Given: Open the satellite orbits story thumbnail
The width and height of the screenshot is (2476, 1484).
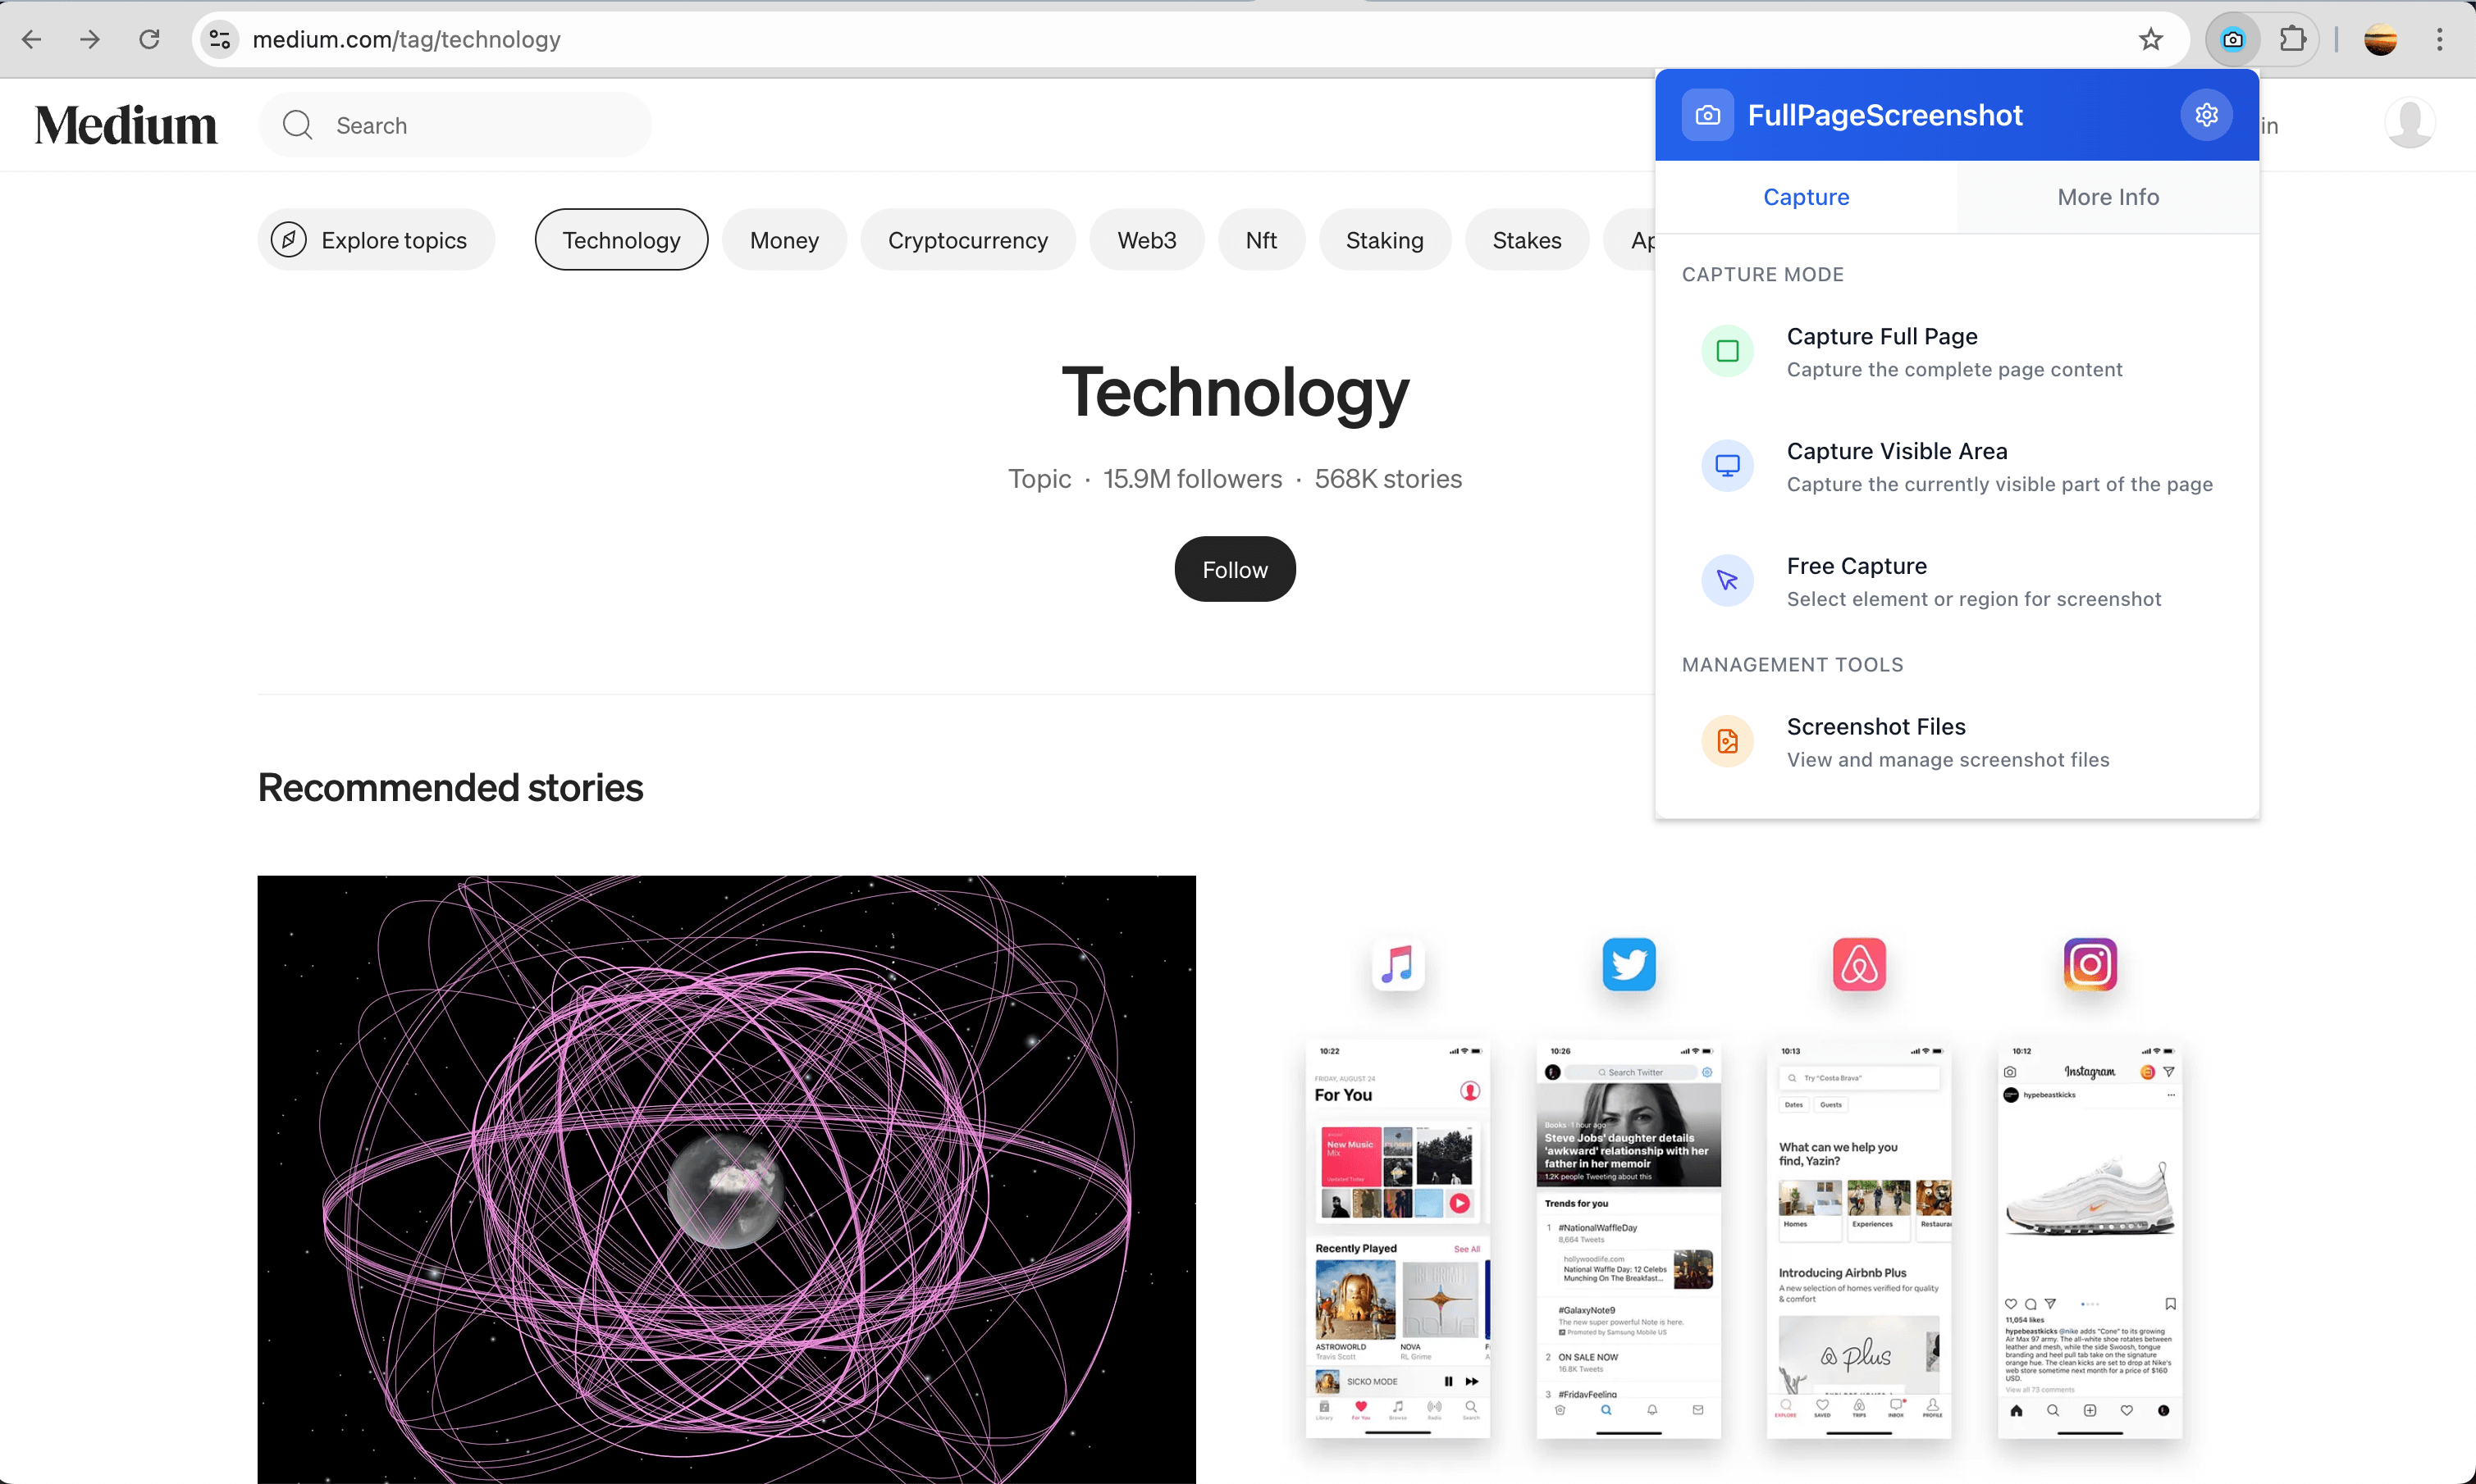Looking at the screenshot, I should pyautogui.click(x=726, y=1180).
